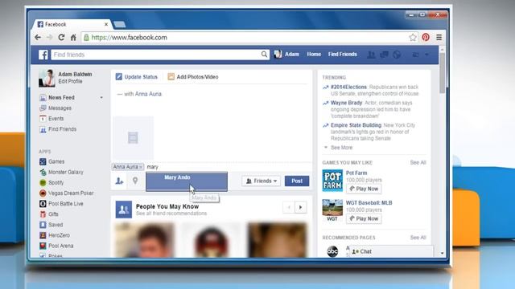This screenshot has height=289, width=515.
Task: Click Edit Profile link
Action: (x=70, y=81)
